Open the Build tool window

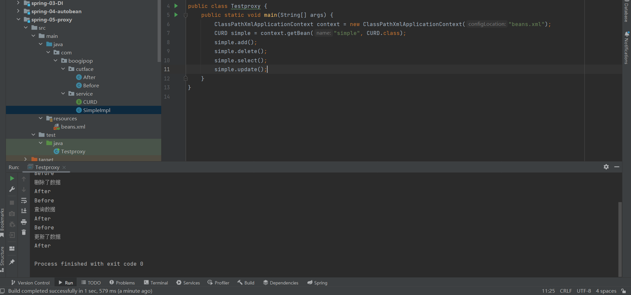(x=246, y=283)
